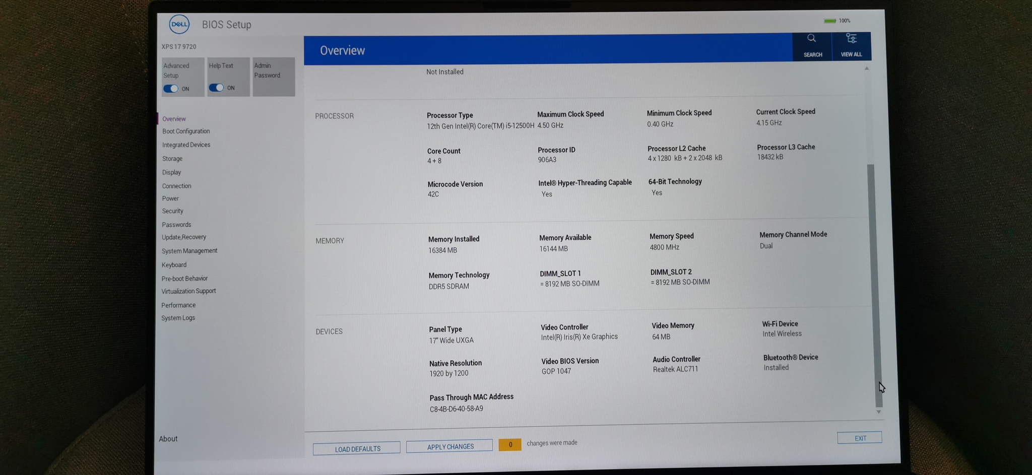Click the scrollbar down arrow
The width and height of the screenshot is (1032, 475).
[879, 412]
